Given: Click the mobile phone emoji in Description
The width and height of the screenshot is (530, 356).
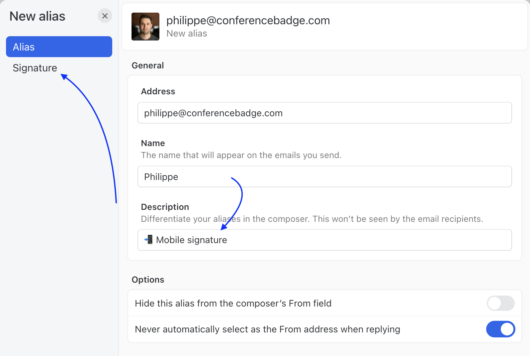Looking at the screenshot, I should [149, 239].
